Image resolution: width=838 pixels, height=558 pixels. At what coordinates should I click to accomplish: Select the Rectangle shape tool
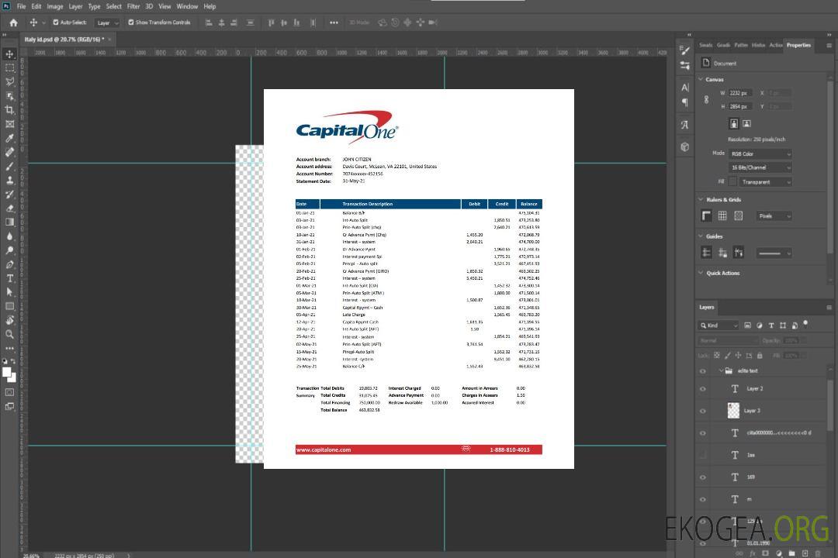click(x=9, y=306)
